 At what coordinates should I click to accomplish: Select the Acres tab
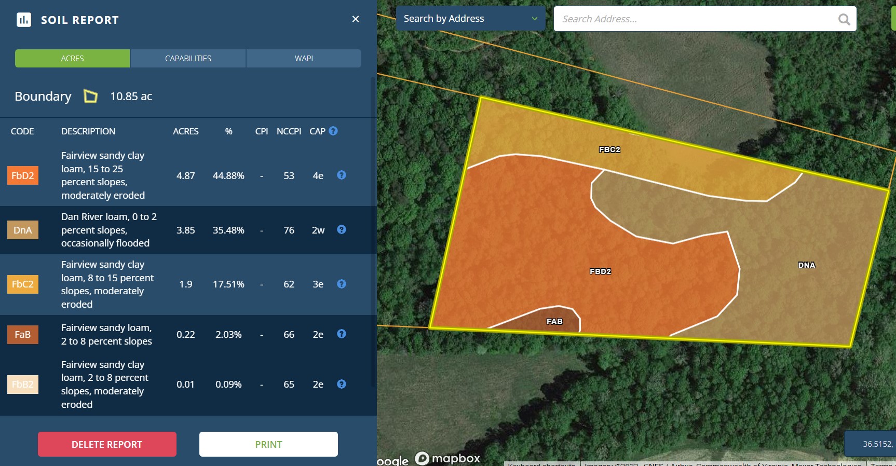point(72,59)
